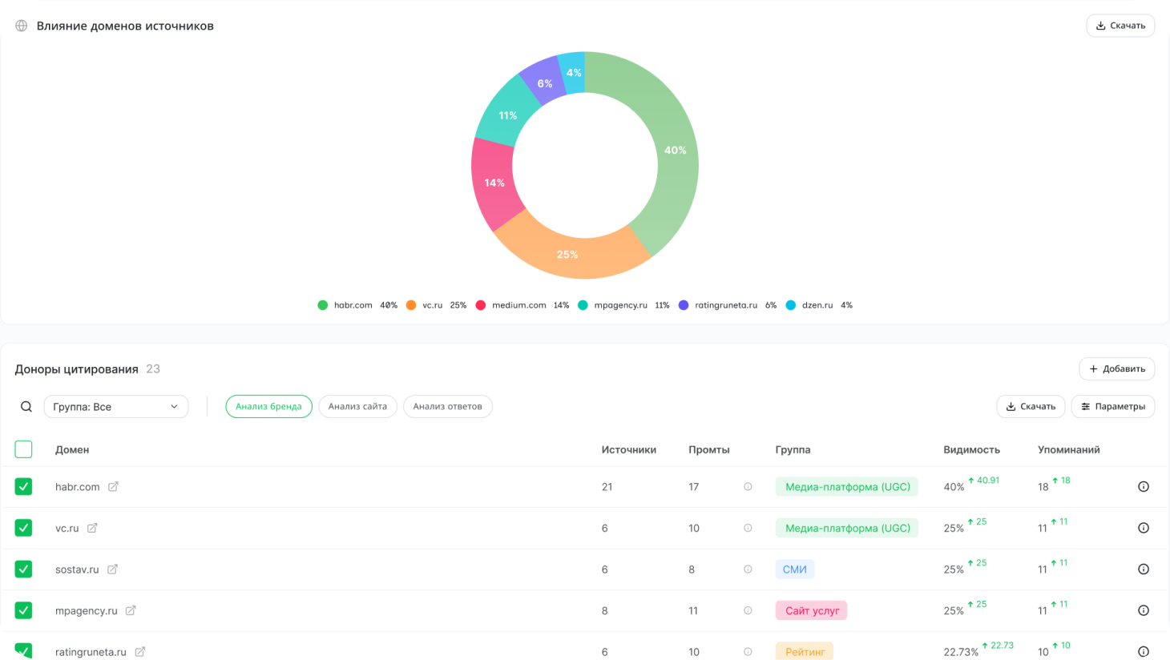
Task: Click the Рейтинг group tag
Action: pyautogui.click(x=805, y=651)
